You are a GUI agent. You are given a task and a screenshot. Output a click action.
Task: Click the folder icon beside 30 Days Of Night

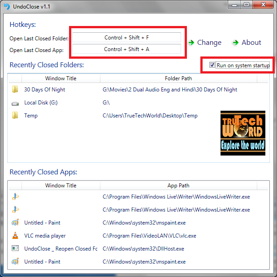point(15,89)
